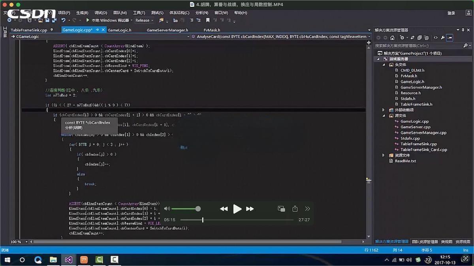The height and width of the screenshot is (266, 474).
Task: Close the GameLogic.cpp tab
Action: [103, 30]
